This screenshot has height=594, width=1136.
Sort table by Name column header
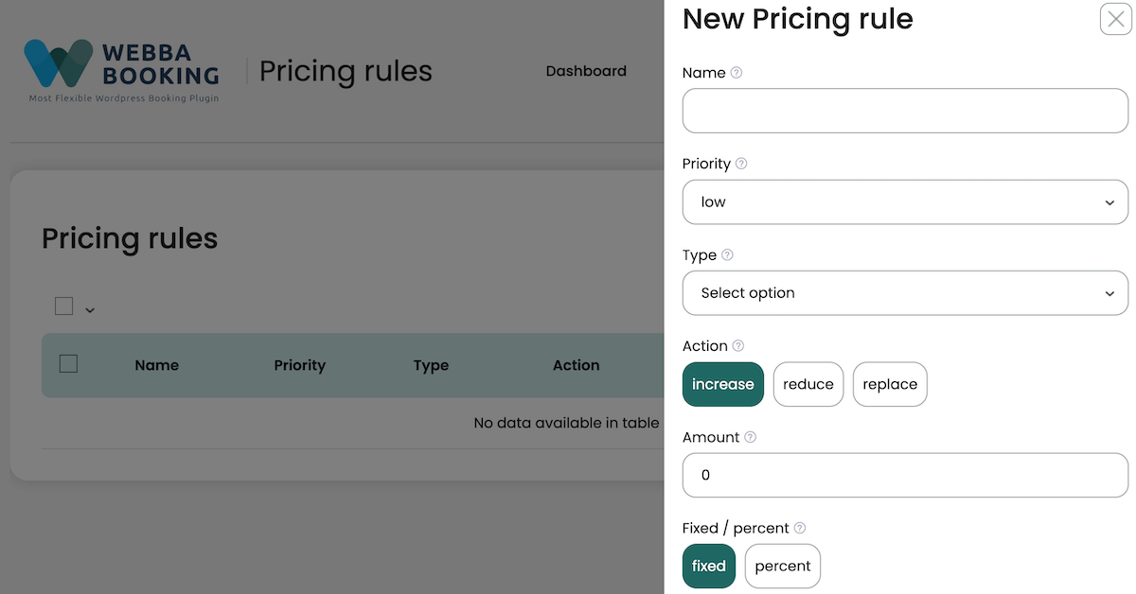(157, 365)
